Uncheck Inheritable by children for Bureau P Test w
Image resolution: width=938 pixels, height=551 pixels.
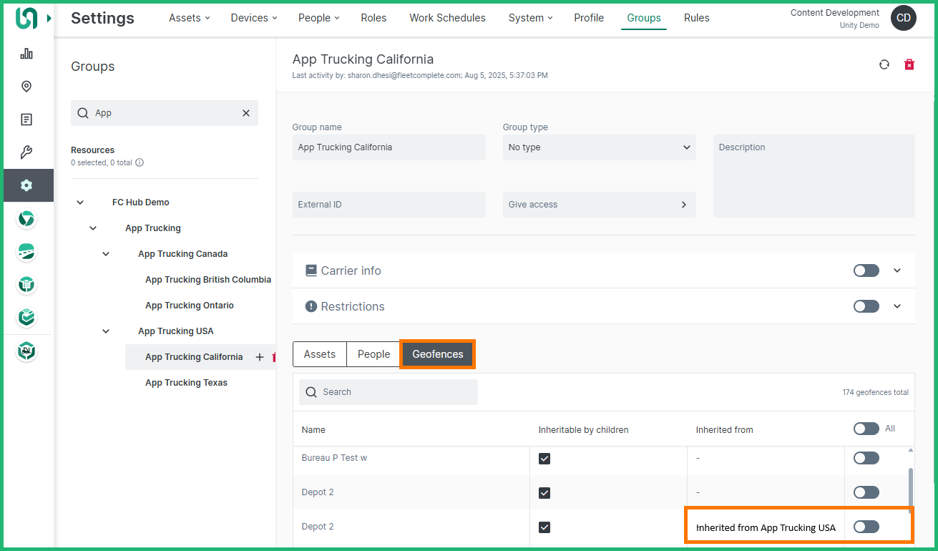[x=544, y=458]
